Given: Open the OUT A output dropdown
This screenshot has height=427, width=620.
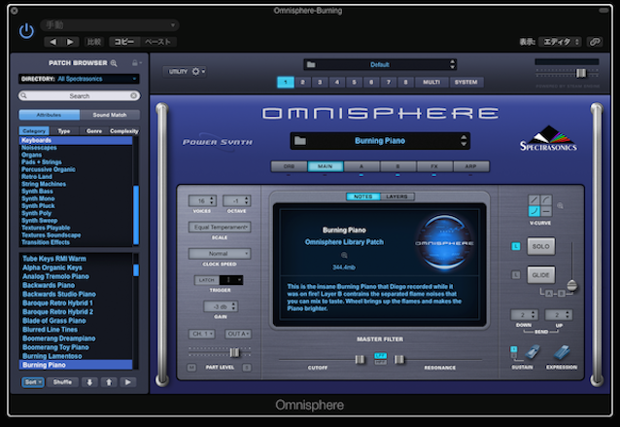Looking at the screenshot, I should (238, 334).
